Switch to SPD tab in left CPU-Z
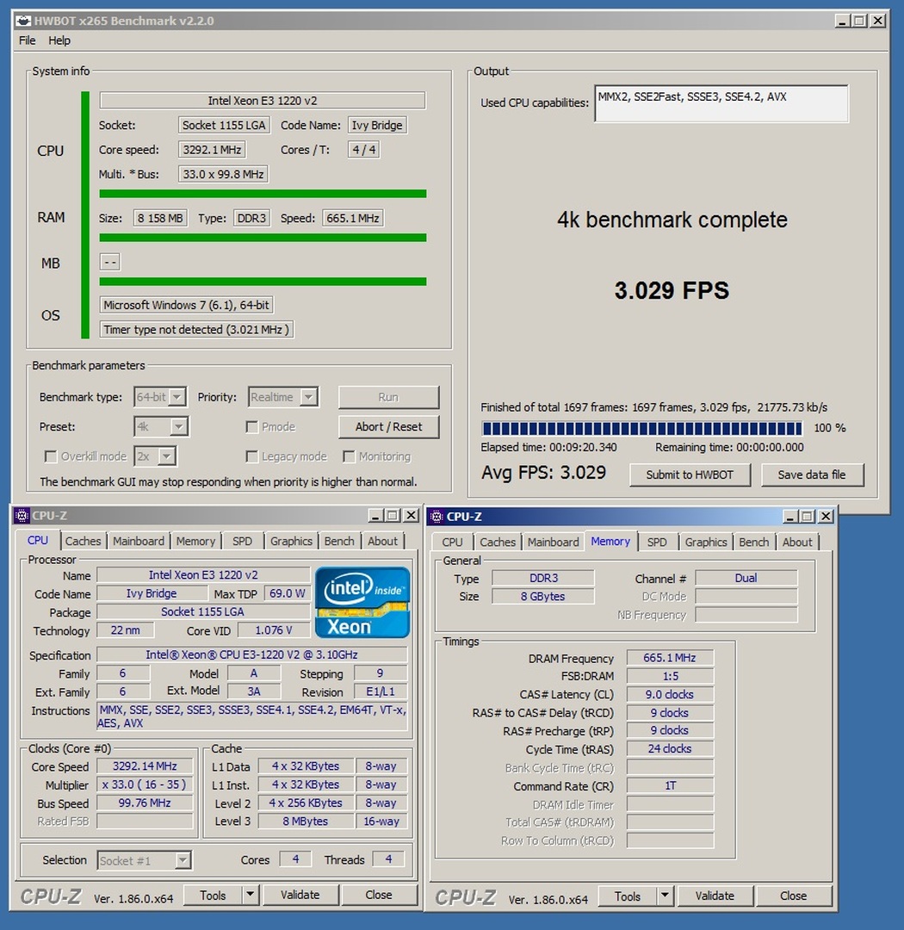The image size is (904, 930). click(242, 541)
